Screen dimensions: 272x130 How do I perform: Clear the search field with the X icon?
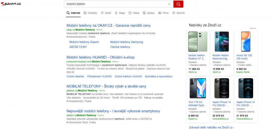point(169,4)
